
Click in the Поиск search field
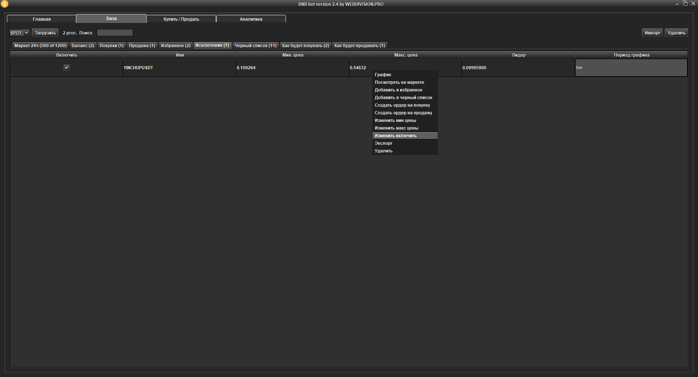pyautogui.click(x=115, y=33)
